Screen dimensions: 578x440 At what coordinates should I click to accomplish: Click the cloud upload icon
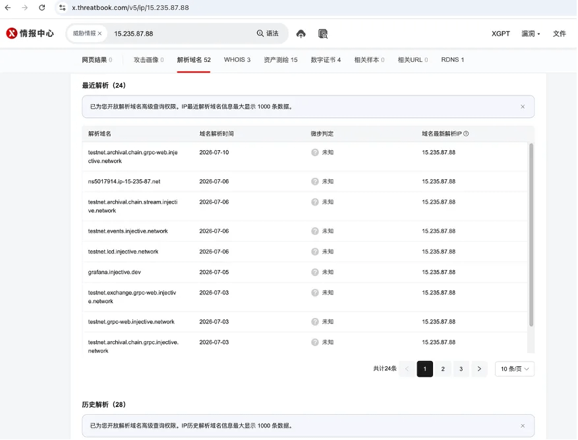[x=301, y=34]
